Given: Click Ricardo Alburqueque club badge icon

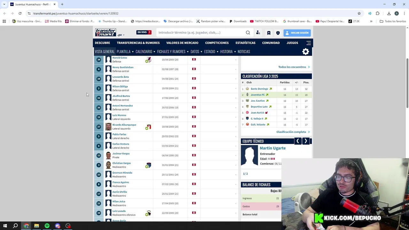Looking at the screenshot, I should point(149,127).
